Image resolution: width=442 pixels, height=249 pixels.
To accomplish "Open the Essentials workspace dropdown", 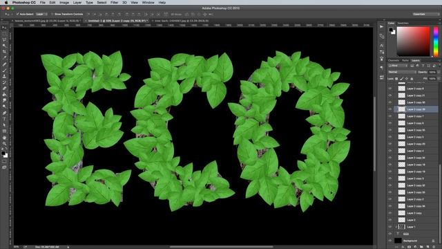I will (x=425, y=14).
